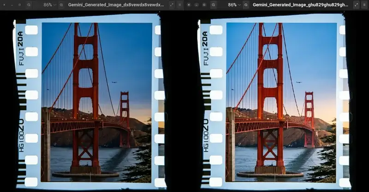Close the left image viewer window

[4, 5]
